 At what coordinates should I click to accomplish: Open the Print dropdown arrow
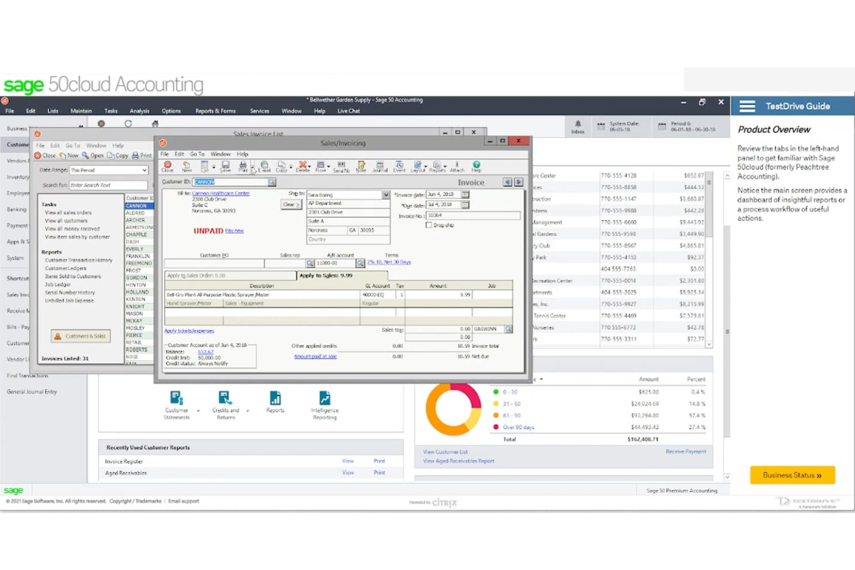252,167
